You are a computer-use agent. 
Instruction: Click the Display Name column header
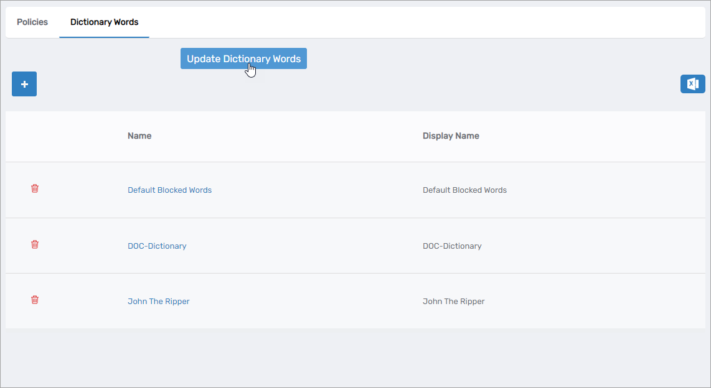[451, 136]
